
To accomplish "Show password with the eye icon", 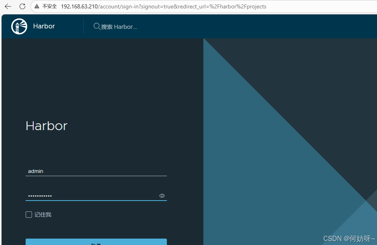I will (162, 196).
